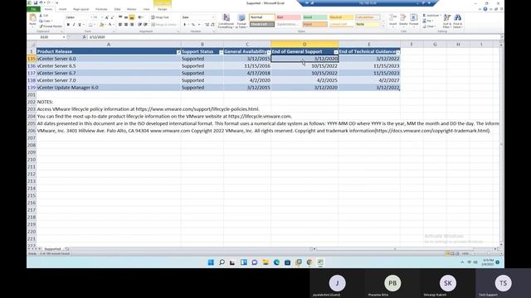Switch to the View ribbon tab
The image size is (531, 298).
click(146, 9)
